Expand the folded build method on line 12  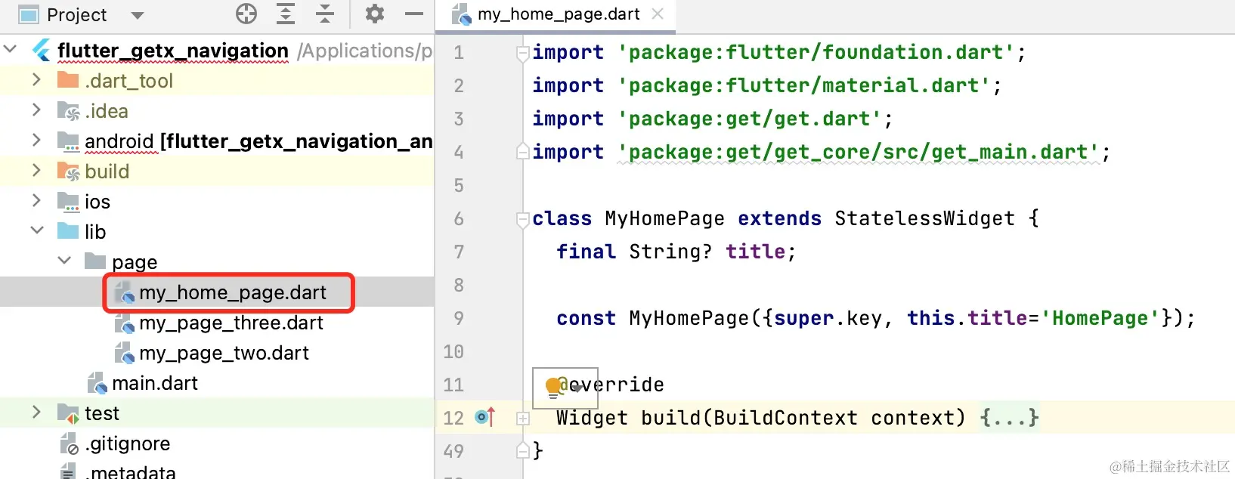(522, 418)
